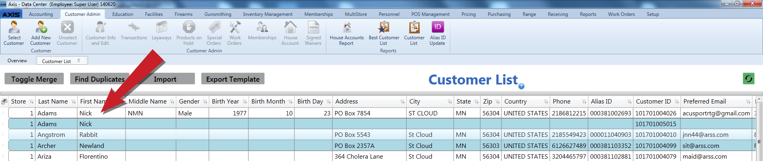The image size is (763, 161).
Task: Open Add New Customer
Action: pyautogui.click(x=41, y=33)
